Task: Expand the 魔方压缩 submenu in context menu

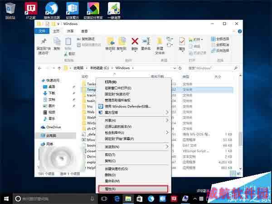Action: point(167,112)
